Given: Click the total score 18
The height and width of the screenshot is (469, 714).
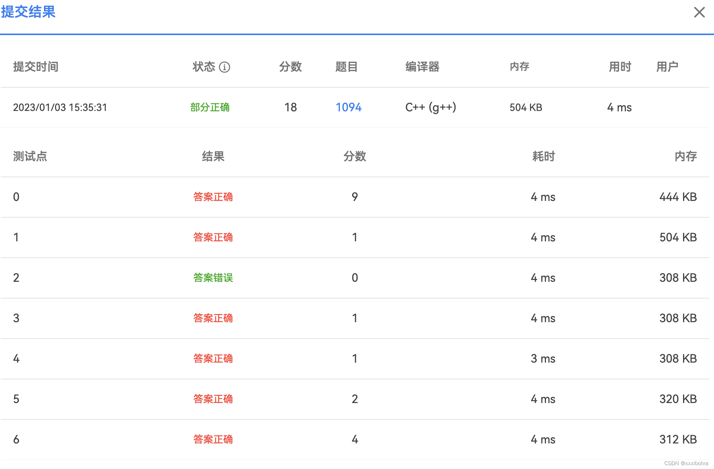Looking at the screenshot, I should [291, 108].
